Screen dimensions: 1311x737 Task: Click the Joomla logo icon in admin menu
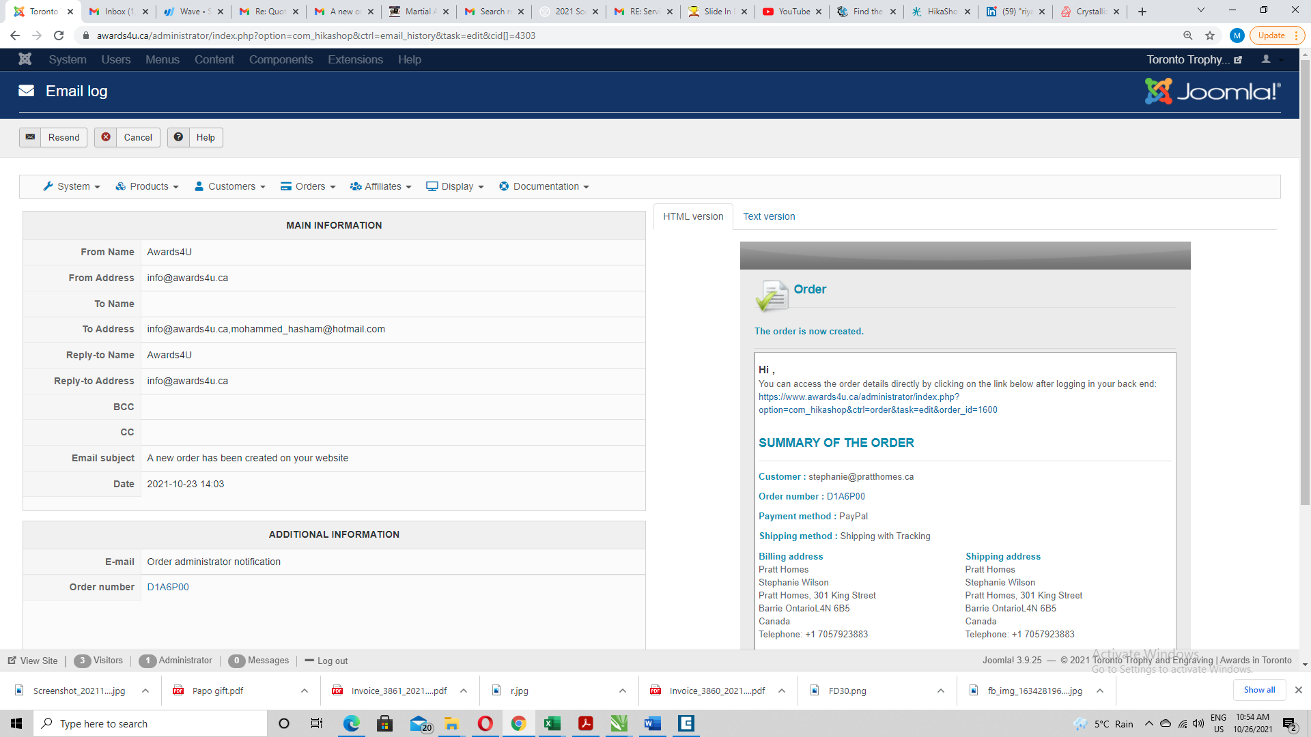pos(25,59)
